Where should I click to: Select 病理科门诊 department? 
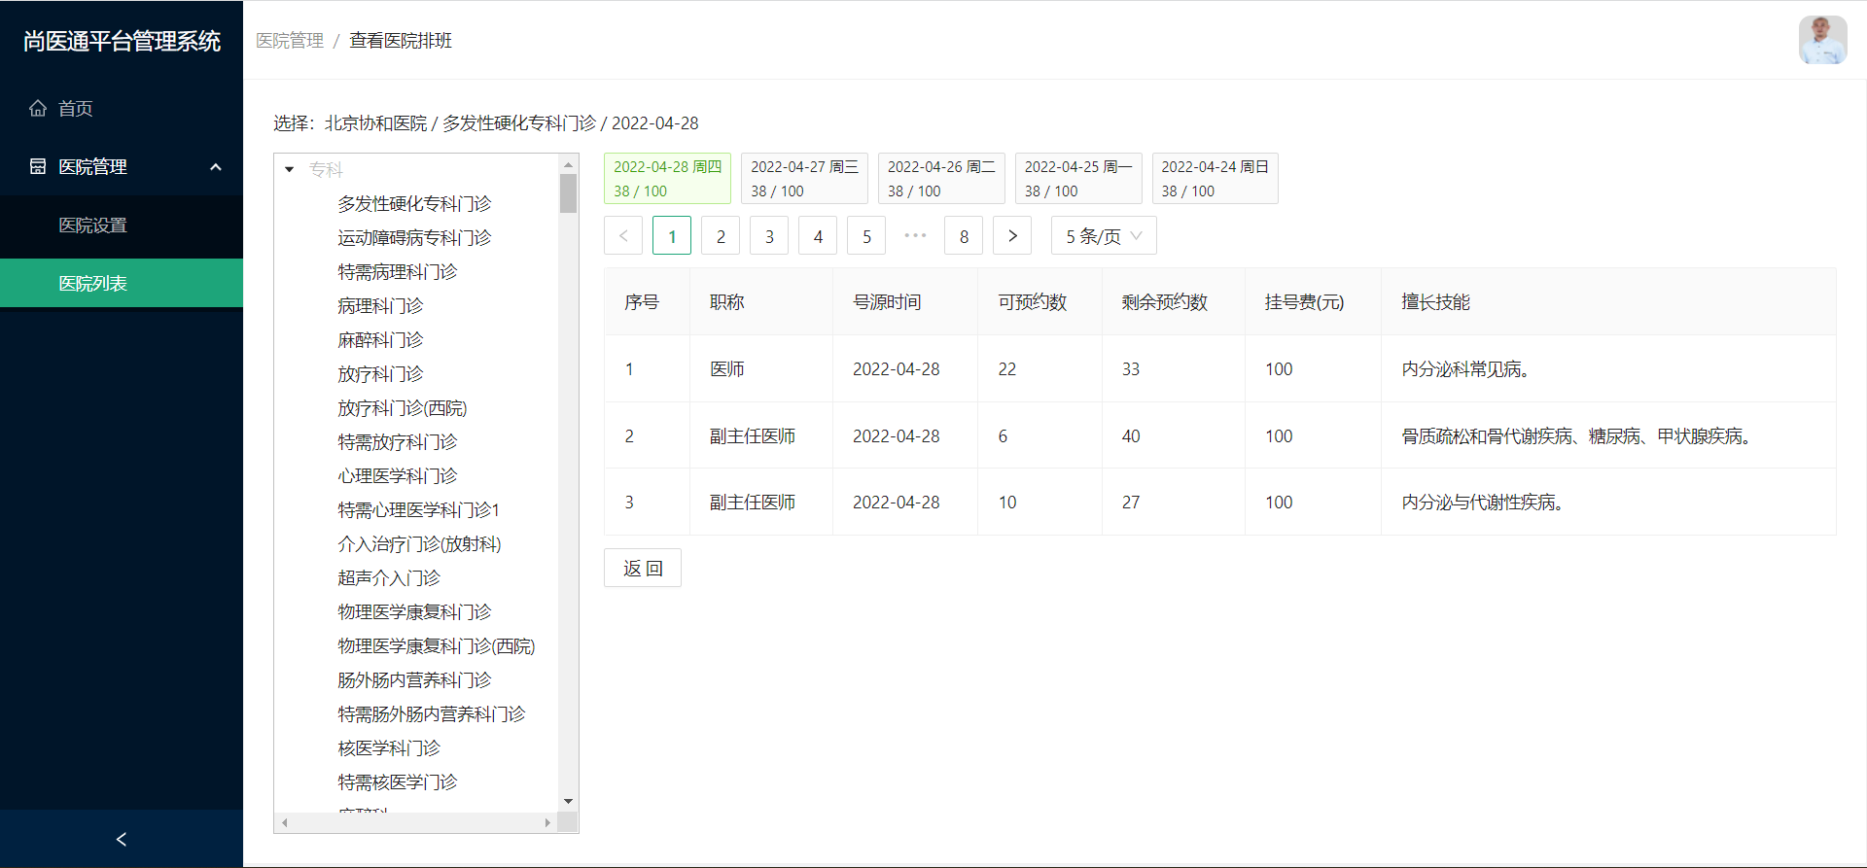coord(380,305)
